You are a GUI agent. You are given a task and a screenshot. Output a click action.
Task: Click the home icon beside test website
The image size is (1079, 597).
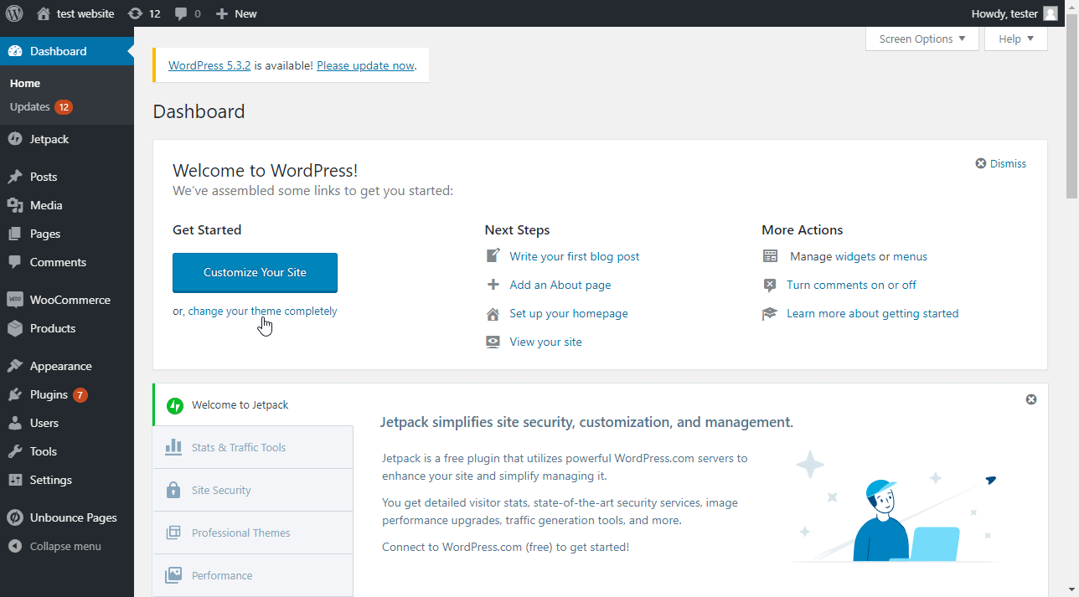click(x=44, y=13)
